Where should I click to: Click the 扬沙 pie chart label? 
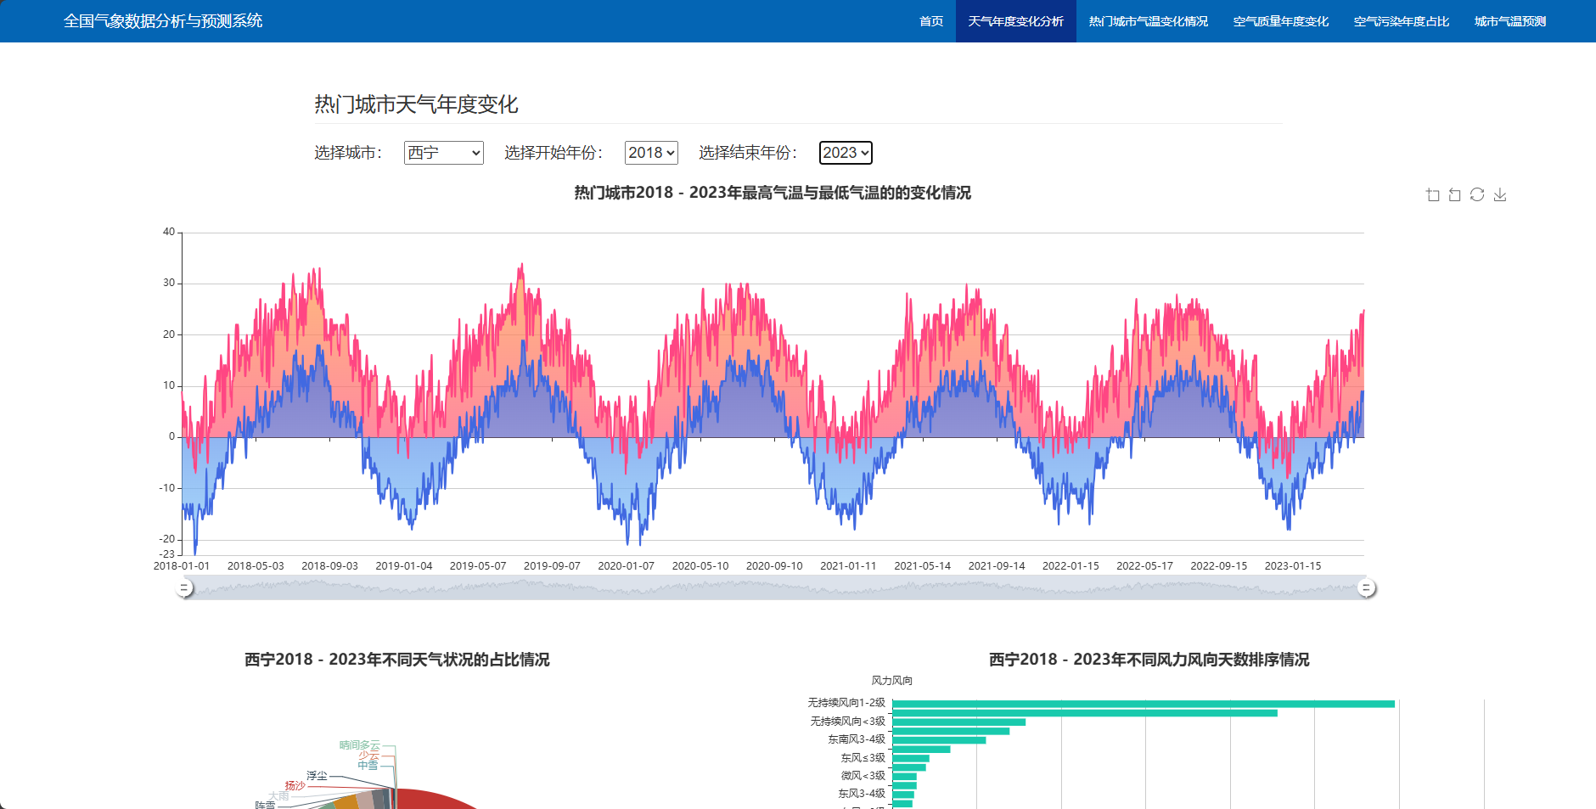pos(295,786)
